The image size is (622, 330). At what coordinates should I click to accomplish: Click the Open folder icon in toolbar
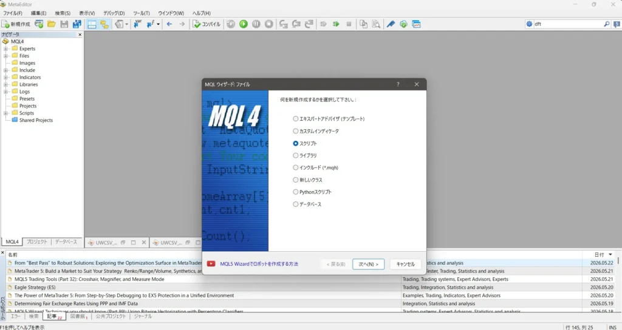(52, 24)
